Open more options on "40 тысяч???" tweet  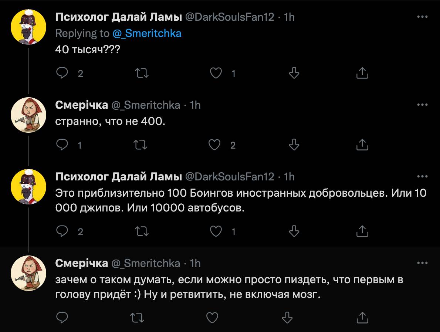[x=422, y=17]
